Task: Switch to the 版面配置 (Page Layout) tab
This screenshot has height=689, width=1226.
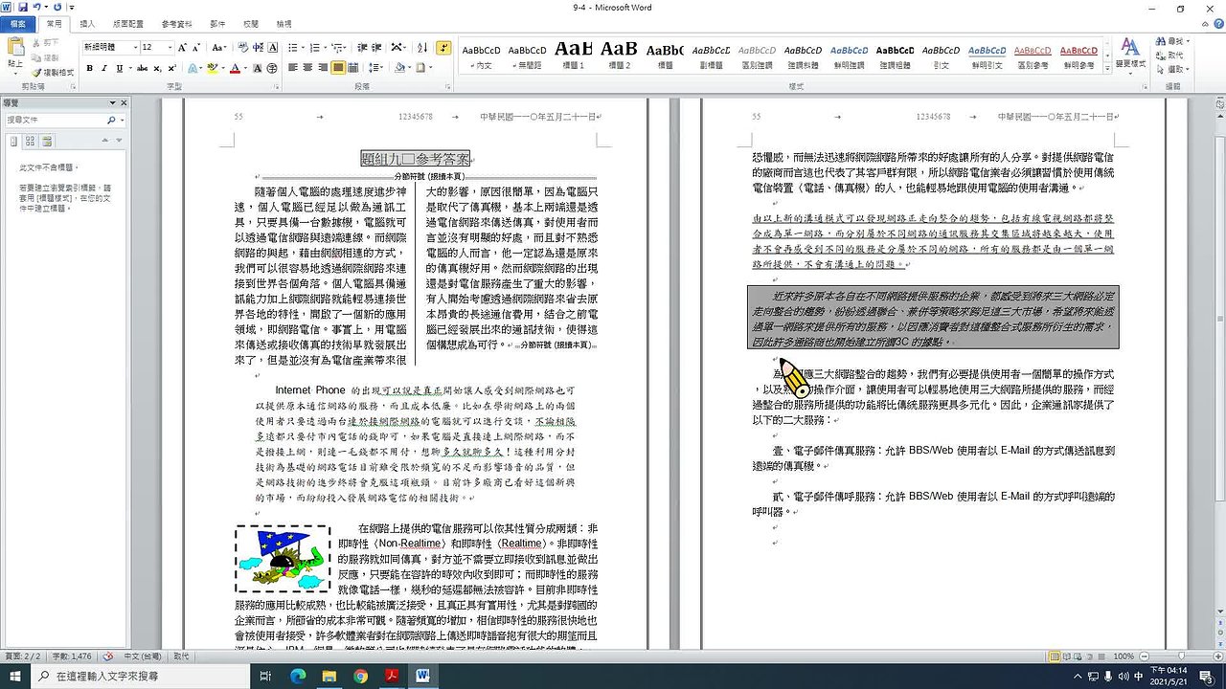Action: tap(127, 23)
